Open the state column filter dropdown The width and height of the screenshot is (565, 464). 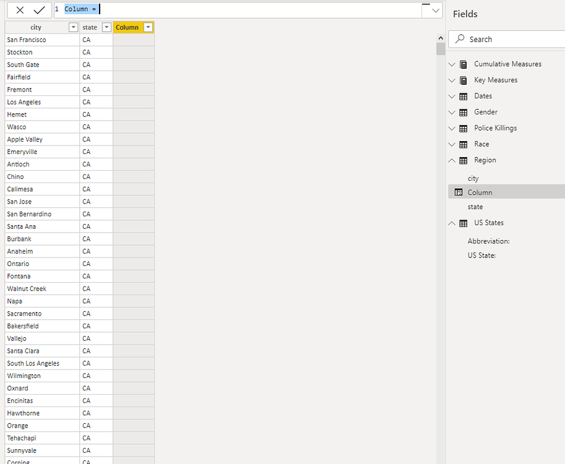tap(105, 27)
